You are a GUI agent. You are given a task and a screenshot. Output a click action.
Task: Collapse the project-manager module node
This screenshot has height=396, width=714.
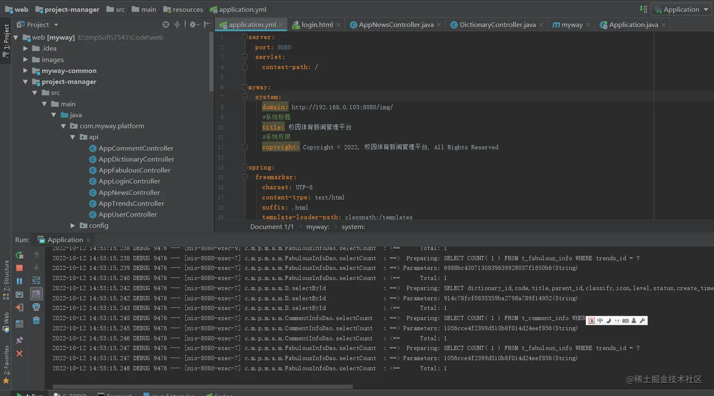point(25,82)
